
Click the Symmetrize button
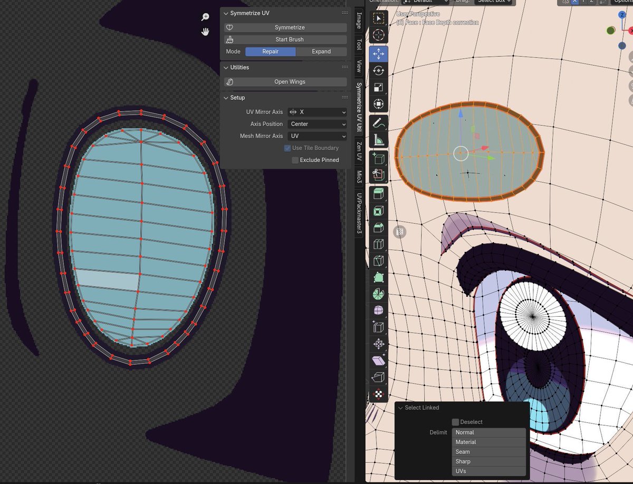286,27
